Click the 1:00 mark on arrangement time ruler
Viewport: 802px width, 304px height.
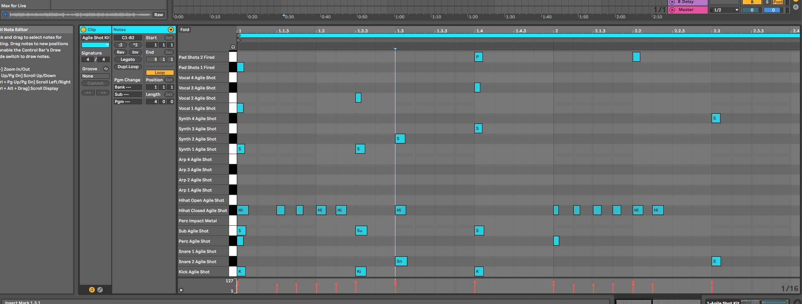399,17
